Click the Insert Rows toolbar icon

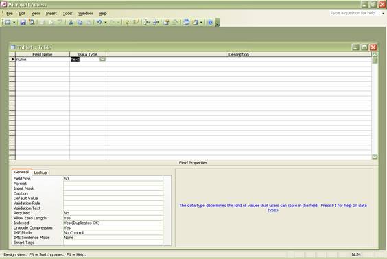click(x=147, y=23)
